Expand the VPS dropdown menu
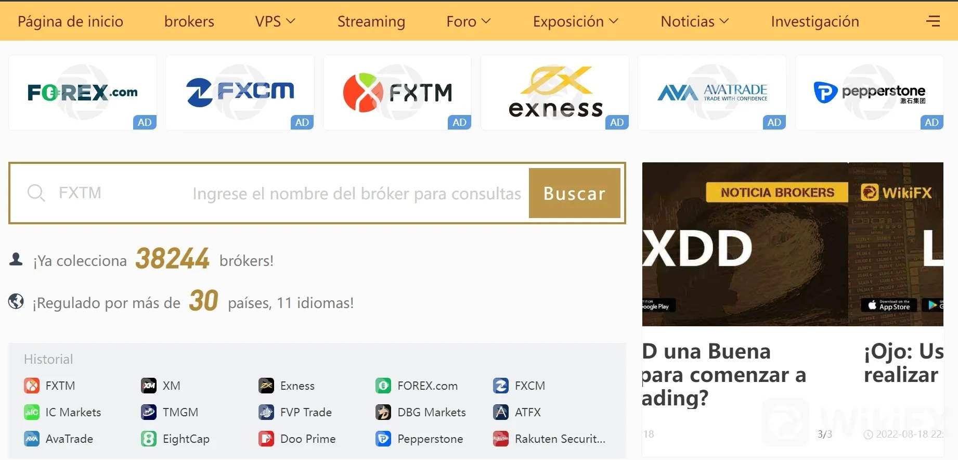The height and width of the screenshot is (460, 958). point(275,21)
